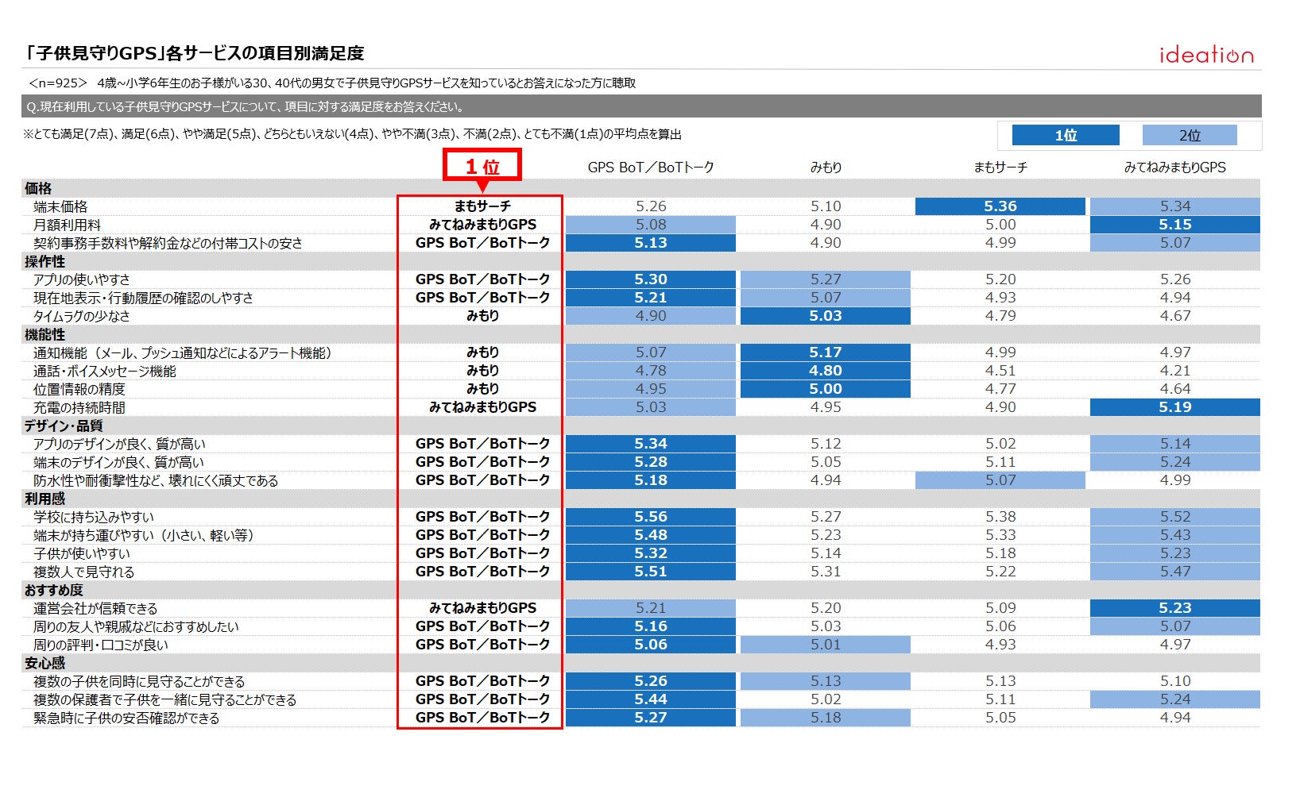Click the "まもサーチ" column header

pos(1000,168)
